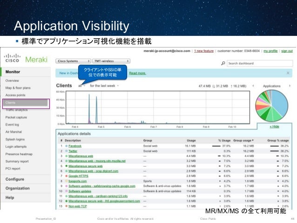Click the next arrow beside Applications chart
This screenshot has height=223, width=297.
tap(290, 86)
